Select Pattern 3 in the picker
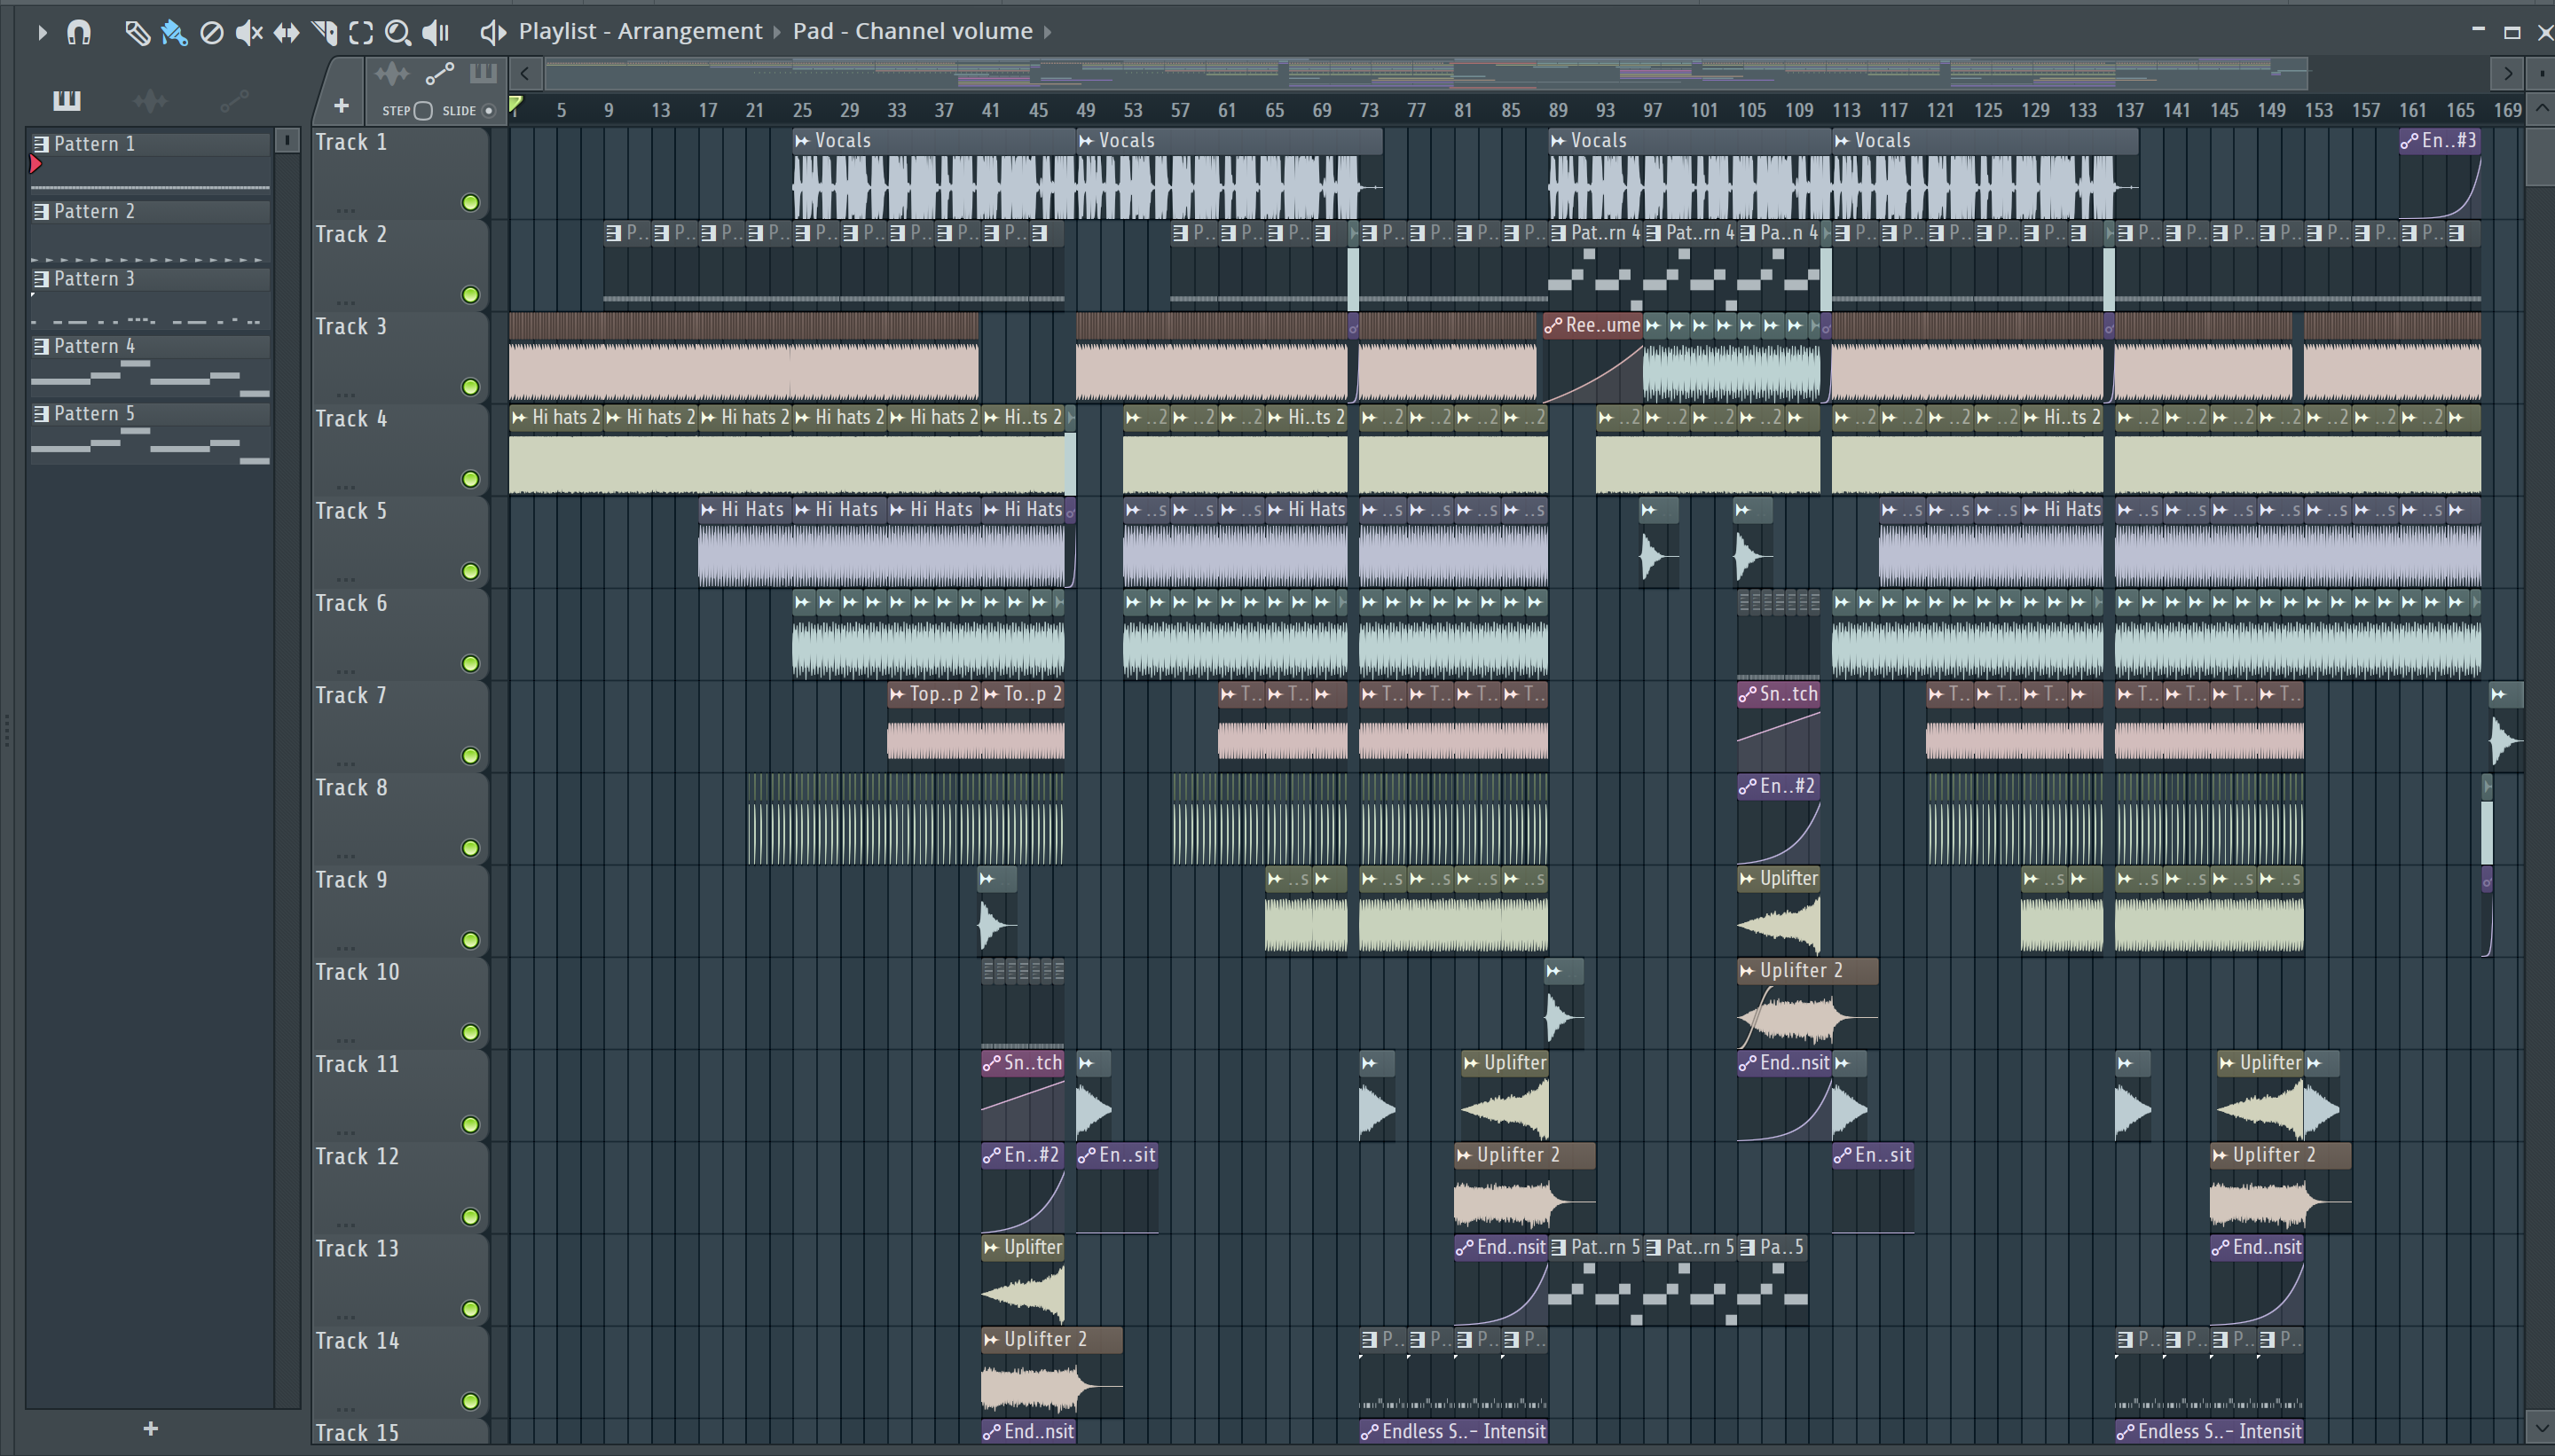This screenshot has height=1456, width=2555. 150,298
